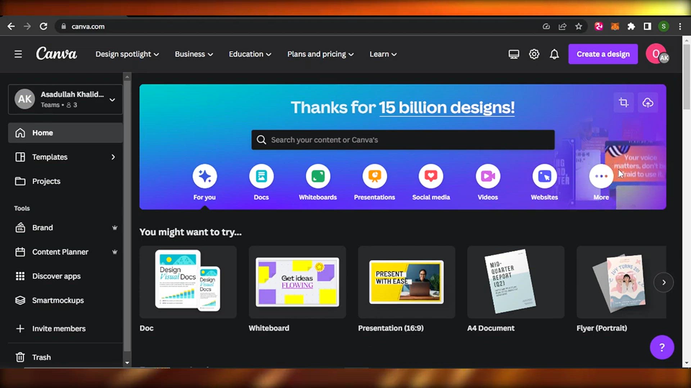Screen dimensions: 691x388
Task: Click the upload cloud icon
Action: click(x=648, y=103)
